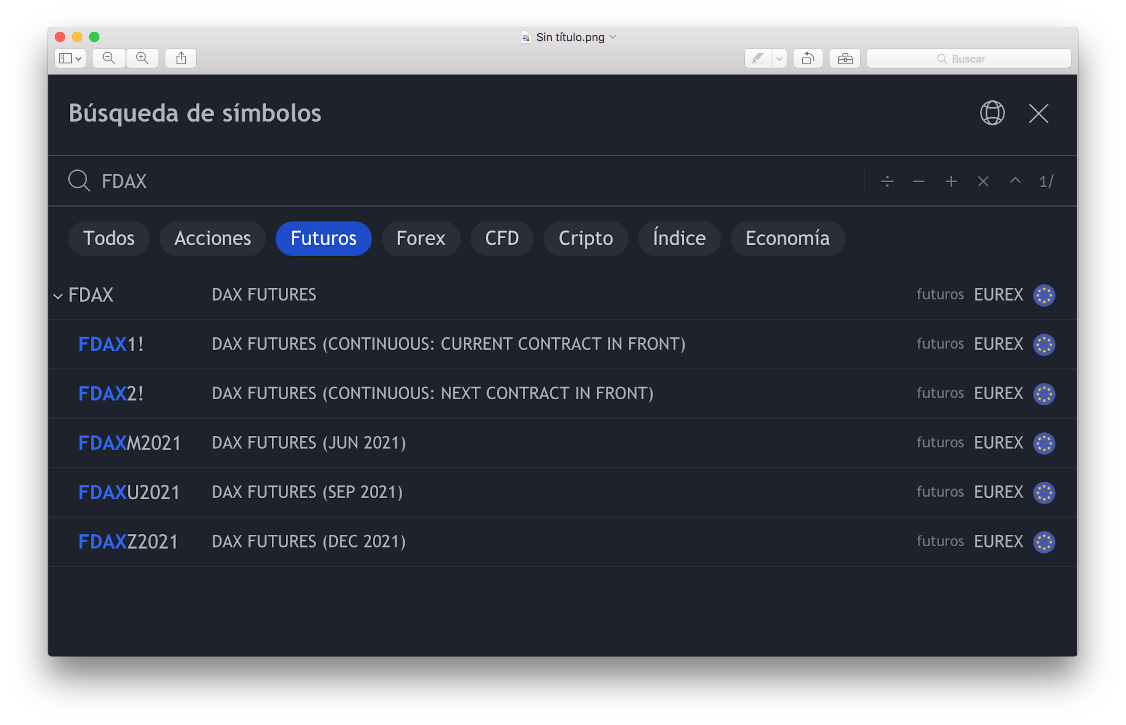
Task: Open the share menu icon
Action: pos(181,58)
